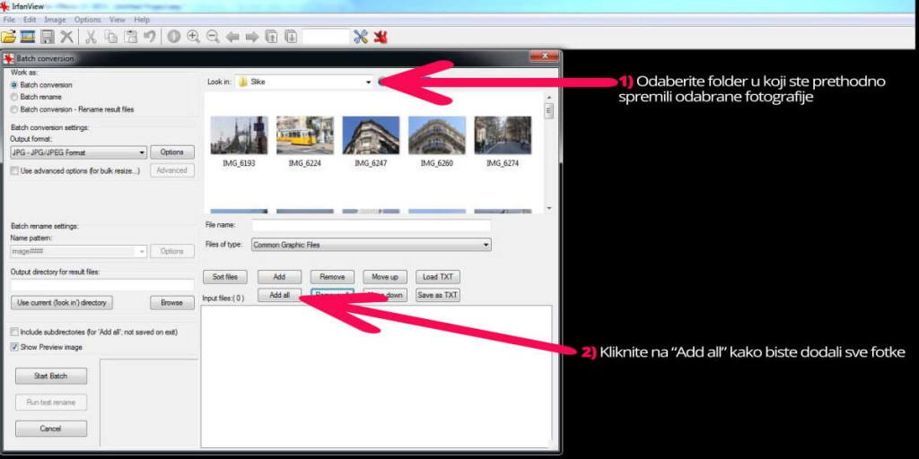The image size is (919, 459).
Task: Click the Start Batch button
Action: coord(51,376)
